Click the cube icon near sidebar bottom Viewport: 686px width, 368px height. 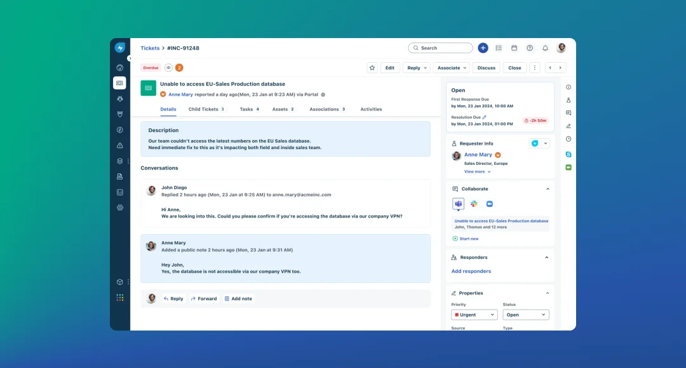tap(120, 282)
